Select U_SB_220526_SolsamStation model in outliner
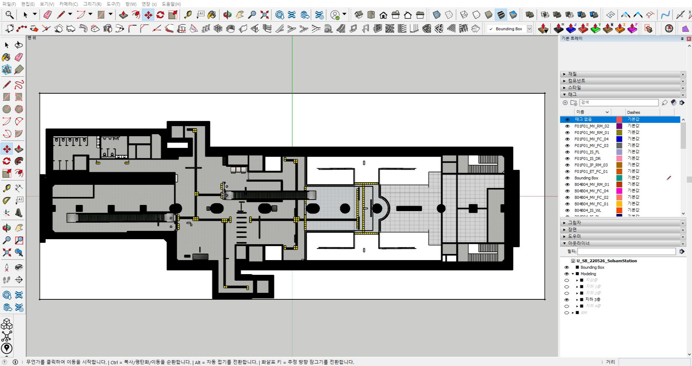The height and width of the screenshot is (366, 692). coord(606,261)
